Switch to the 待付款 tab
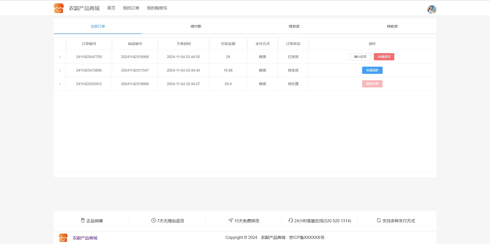This screenshot has width=490, height=244. pyautogui.click(x=196, y=26)
